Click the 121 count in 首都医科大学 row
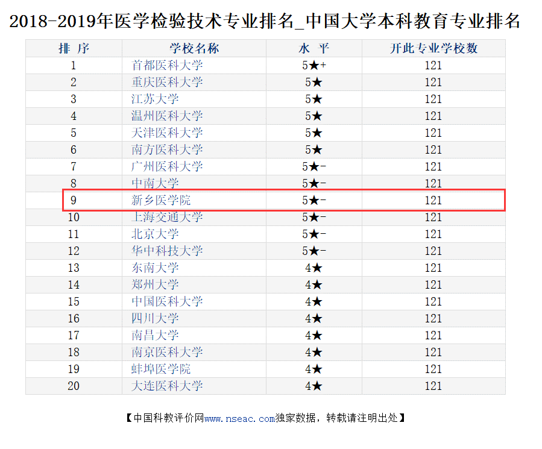The image size is (542, 449). click(433, 65)
